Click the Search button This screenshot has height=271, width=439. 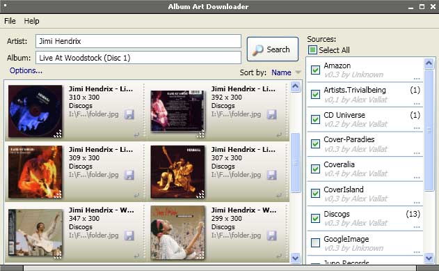click(x=273, y=49)
